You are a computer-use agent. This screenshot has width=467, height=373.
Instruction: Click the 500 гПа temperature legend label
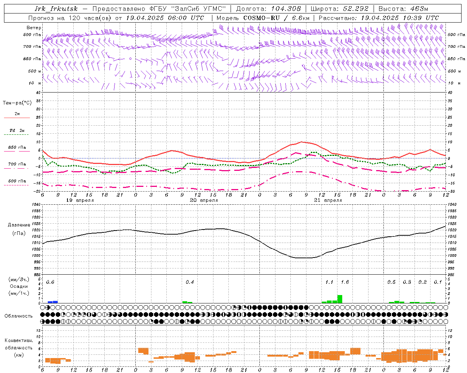pyautogui.click(x=17, y=181)
